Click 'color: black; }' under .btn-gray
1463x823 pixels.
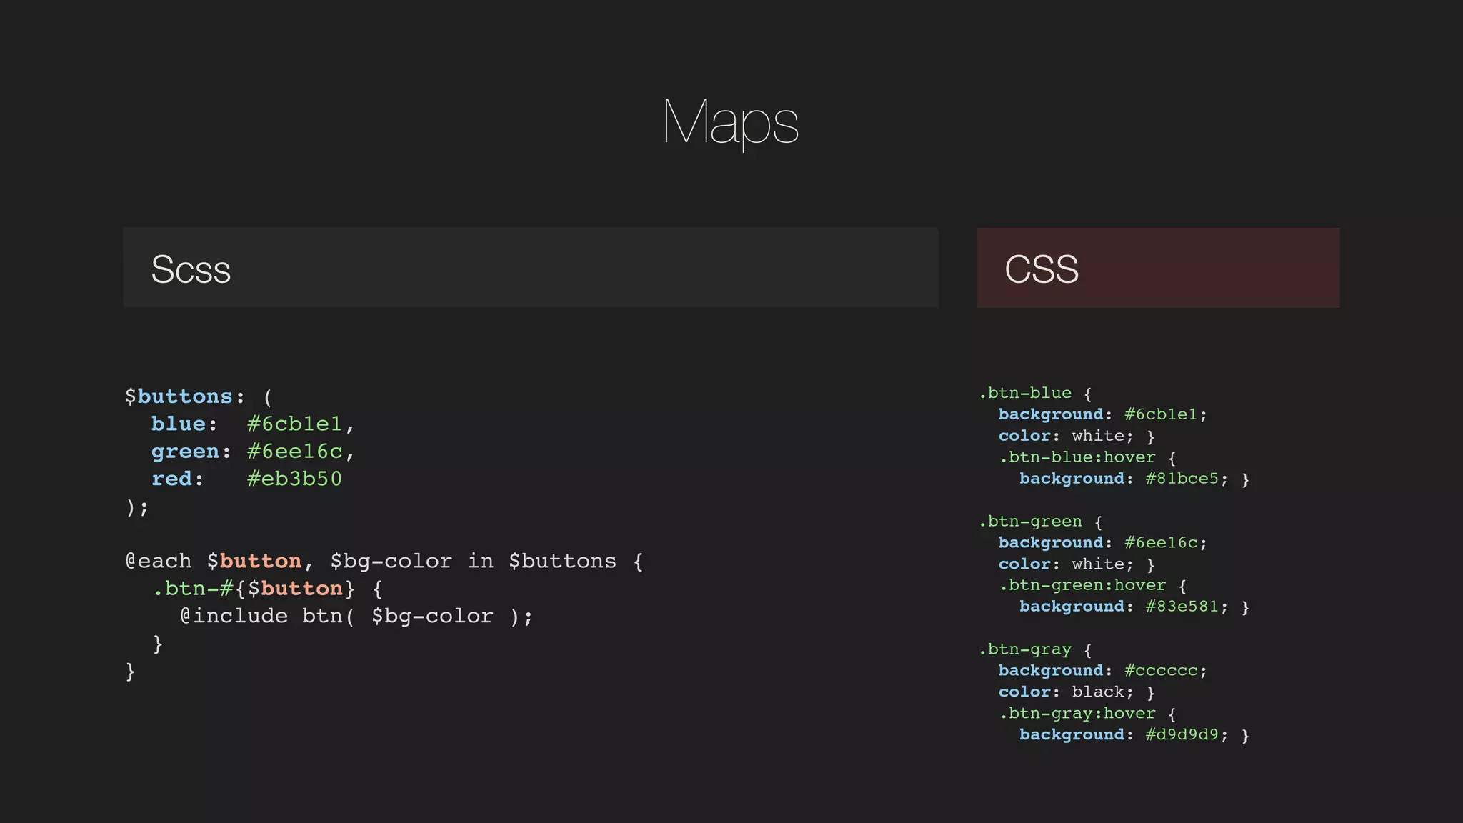(1077, 692)
